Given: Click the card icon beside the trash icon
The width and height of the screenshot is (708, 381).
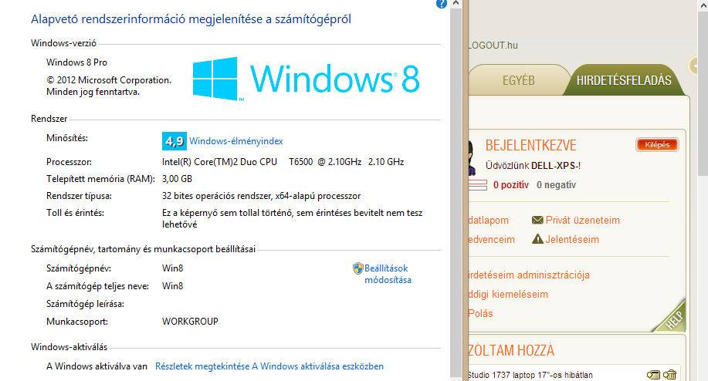Looking at the screenshot, I should (653, 375).
